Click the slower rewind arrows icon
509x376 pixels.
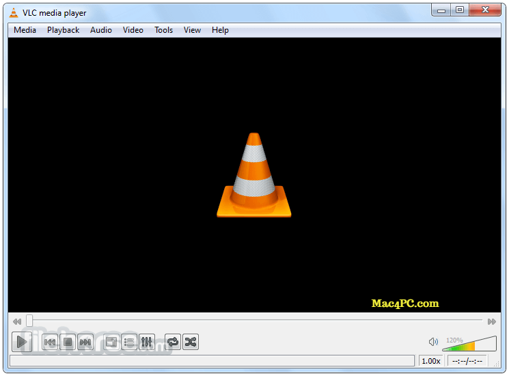17,321
